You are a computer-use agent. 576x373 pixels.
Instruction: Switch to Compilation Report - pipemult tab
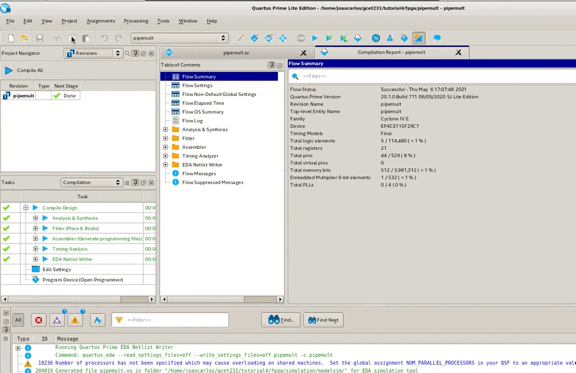(391, 52)
